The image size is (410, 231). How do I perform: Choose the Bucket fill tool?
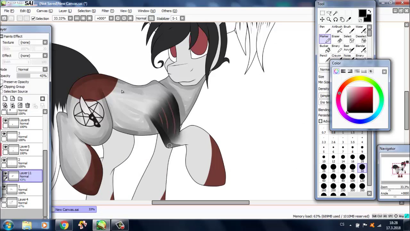324,48
